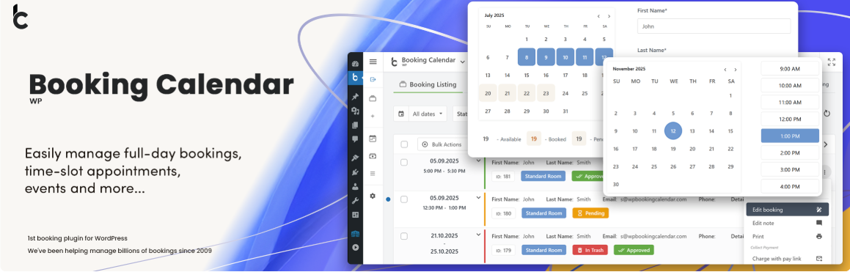Image resolution: width=850 pixels, height=272 pixels.
Task: Click the red In Trash status tag
Action: 590,250
